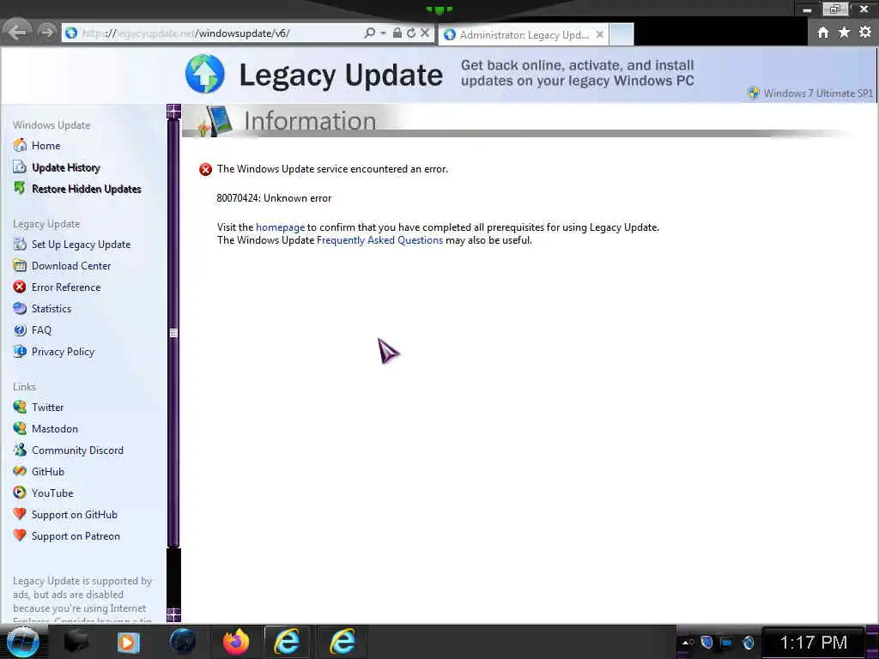Click the security lock icon in address bar
Viewport: 879px width, 659px height.
point(397,33)
